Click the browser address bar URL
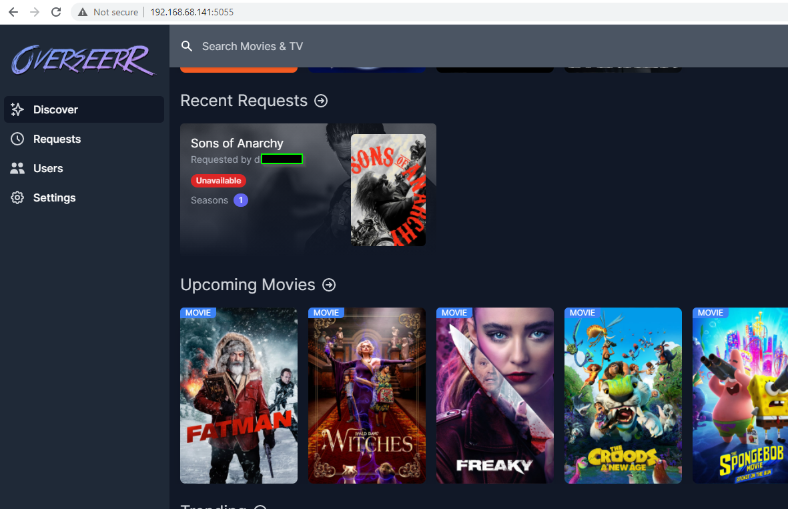This screenshot has width=788, height=509. coord(192,12)
